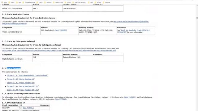
Task: Click the '3.1.3 Oracle Big Data Spatial and Graph' heading
Action: tap(19, 41)
